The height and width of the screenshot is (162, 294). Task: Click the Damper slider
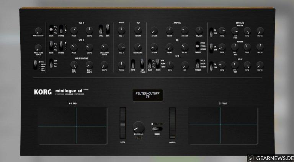click(x=172, y=123)
